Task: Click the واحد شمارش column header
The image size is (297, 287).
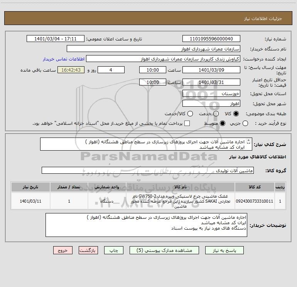Action: [x=107, y=187]
